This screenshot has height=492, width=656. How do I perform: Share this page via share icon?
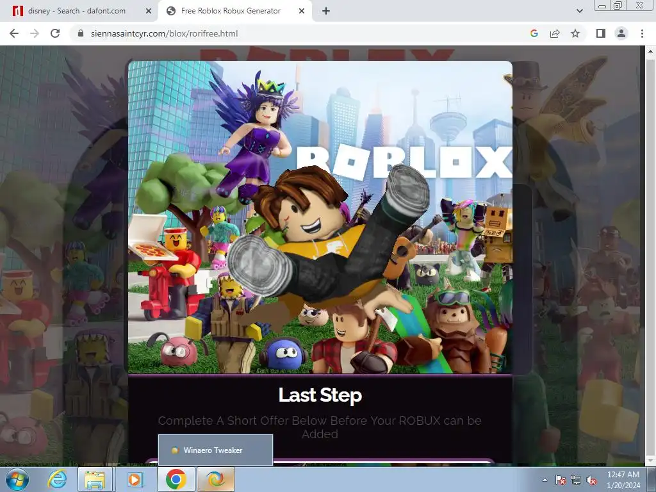[x=555, y=33]
